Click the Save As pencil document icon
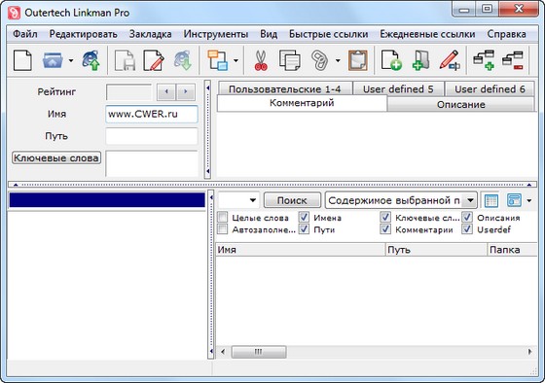The image size is (545, 383). (154, 60)
